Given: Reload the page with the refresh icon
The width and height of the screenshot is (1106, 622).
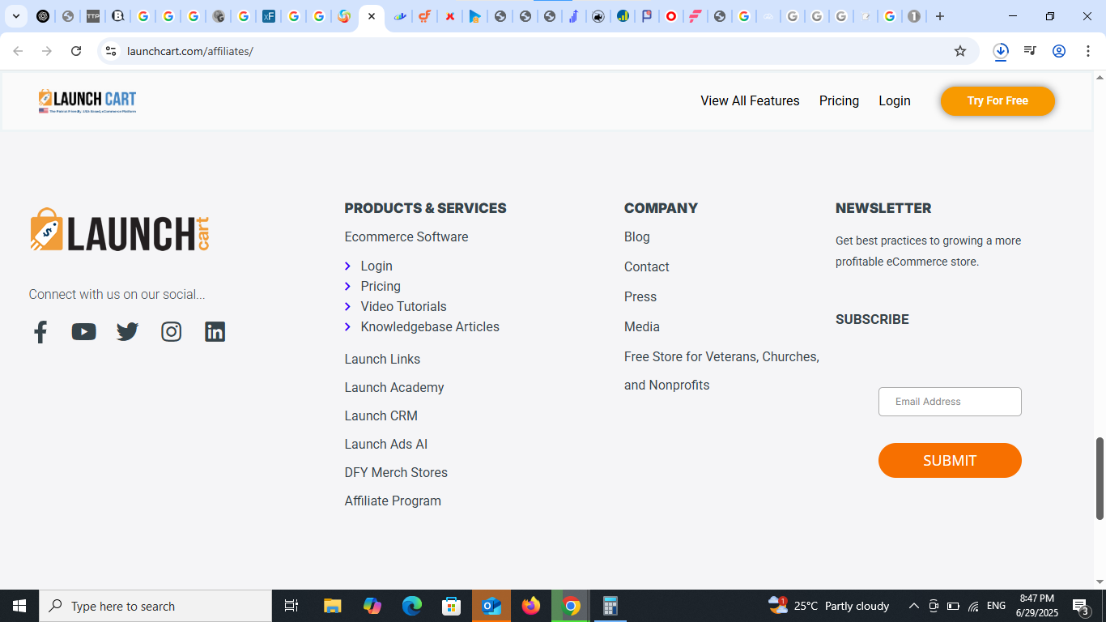Looking at the screenshot, I should 76,51.
